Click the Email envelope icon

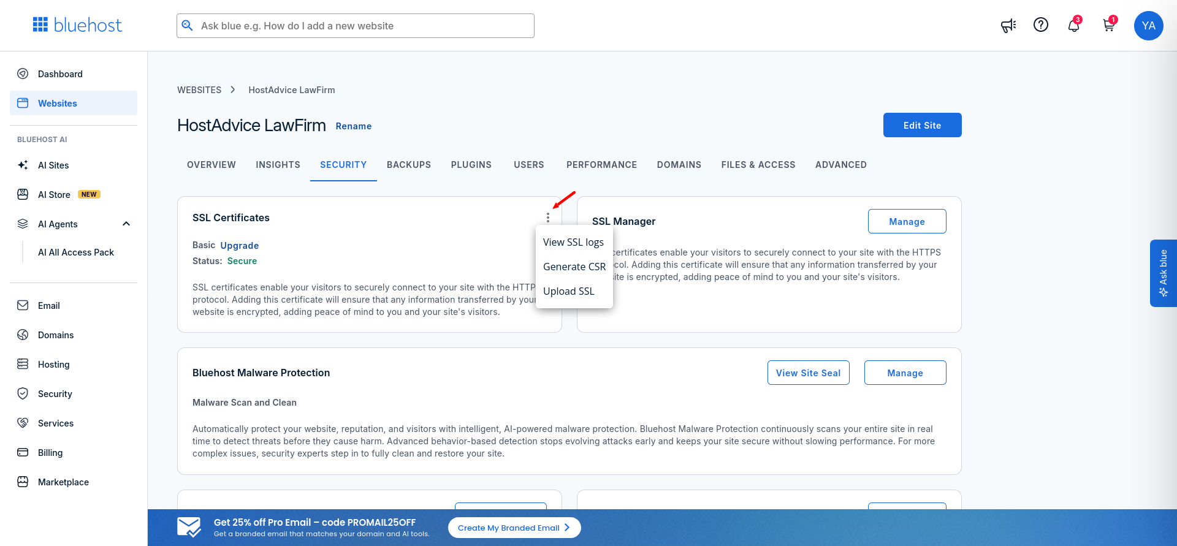pyautogui.click(x=23, y=305)
